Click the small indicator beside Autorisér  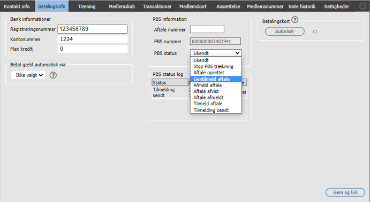click(315, 32)
